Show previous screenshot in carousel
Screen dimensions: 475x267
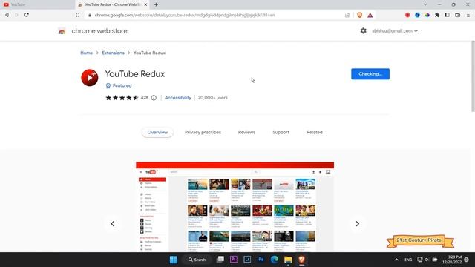click(x=112, y=224)
